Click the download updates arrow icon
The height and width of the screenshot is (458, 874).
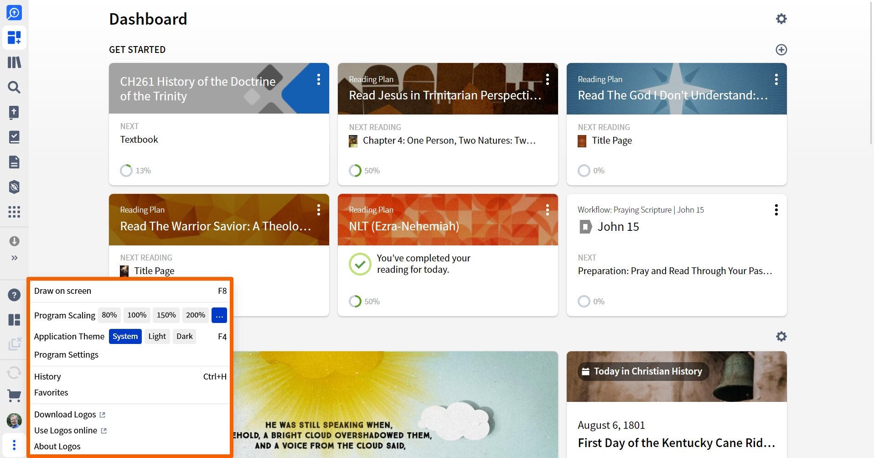14,241
